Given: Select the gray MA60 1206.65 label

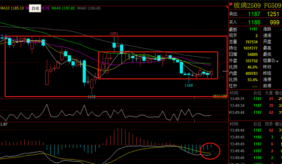Looking at the screenshot, I should point(89,8).
